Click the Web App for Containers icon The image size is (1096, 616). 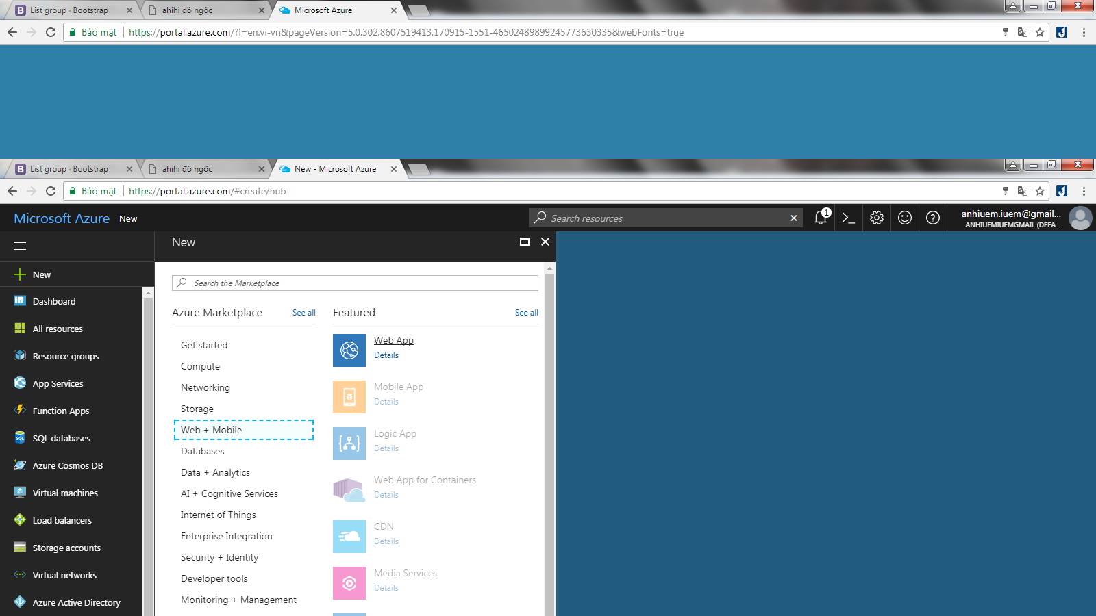(349, 490)
